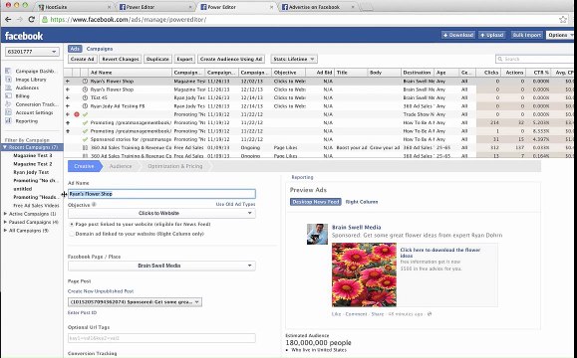Image resolution: width=577 pixels, height=358 pixels.
Task: Click the Billing sidebar icon
Action: [x=8, y=95]
